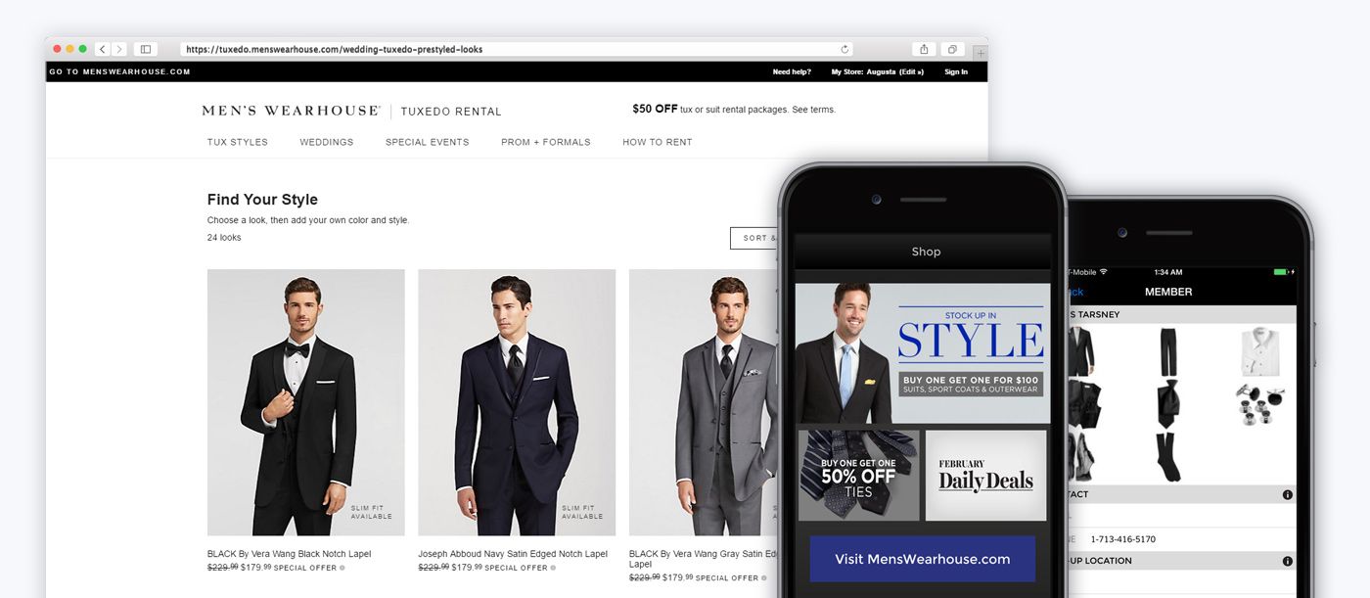Click BLACK By Vera Wang Black Notch Lapel title
The height and width of the screenshot is (598, 1370).
click(289, 554)
